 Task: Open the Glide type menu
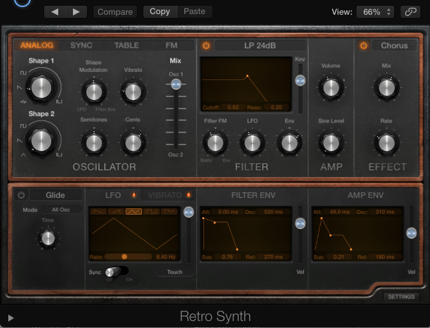tap(56, 195)
